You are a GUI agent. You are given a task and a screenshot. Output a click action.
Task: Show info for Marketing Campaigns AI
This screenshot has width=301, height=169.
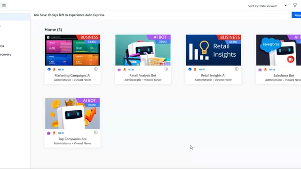[96, 69]
